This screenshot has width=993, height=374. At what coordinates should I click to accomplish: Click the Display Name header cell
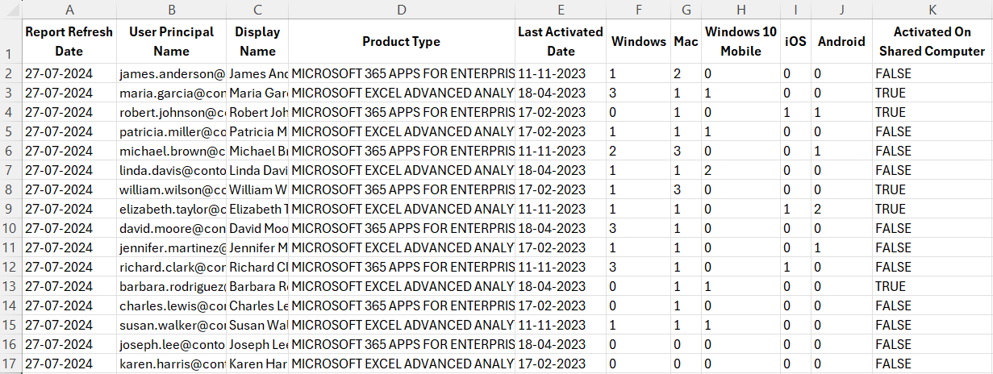(x=257, y=41)
